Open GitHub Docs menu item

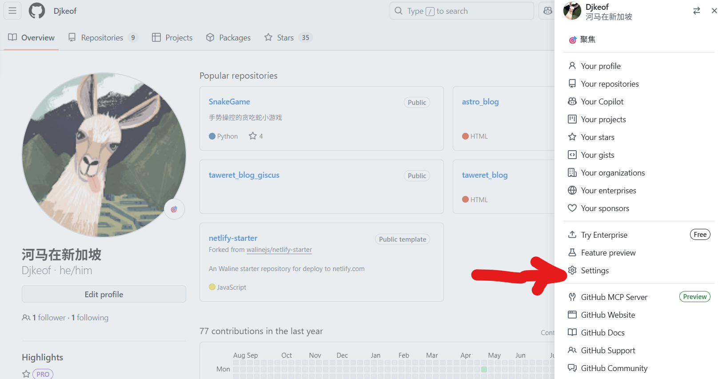click(x=639, y=332)
